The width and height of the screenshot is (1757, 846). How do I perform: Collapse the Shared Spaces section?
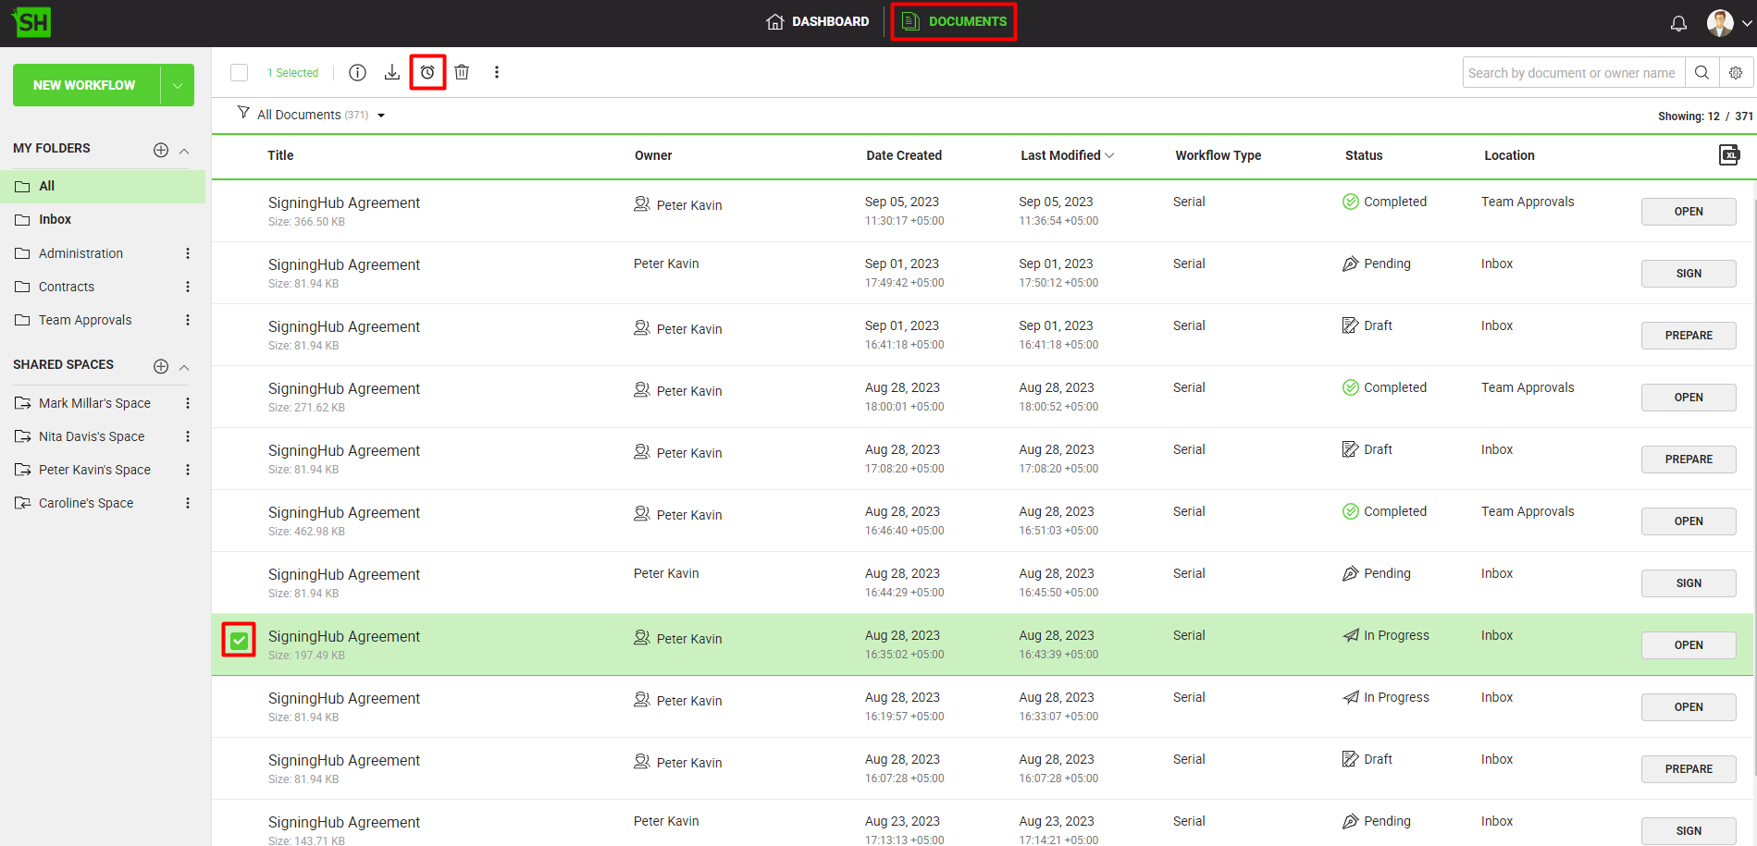[184, 367]
